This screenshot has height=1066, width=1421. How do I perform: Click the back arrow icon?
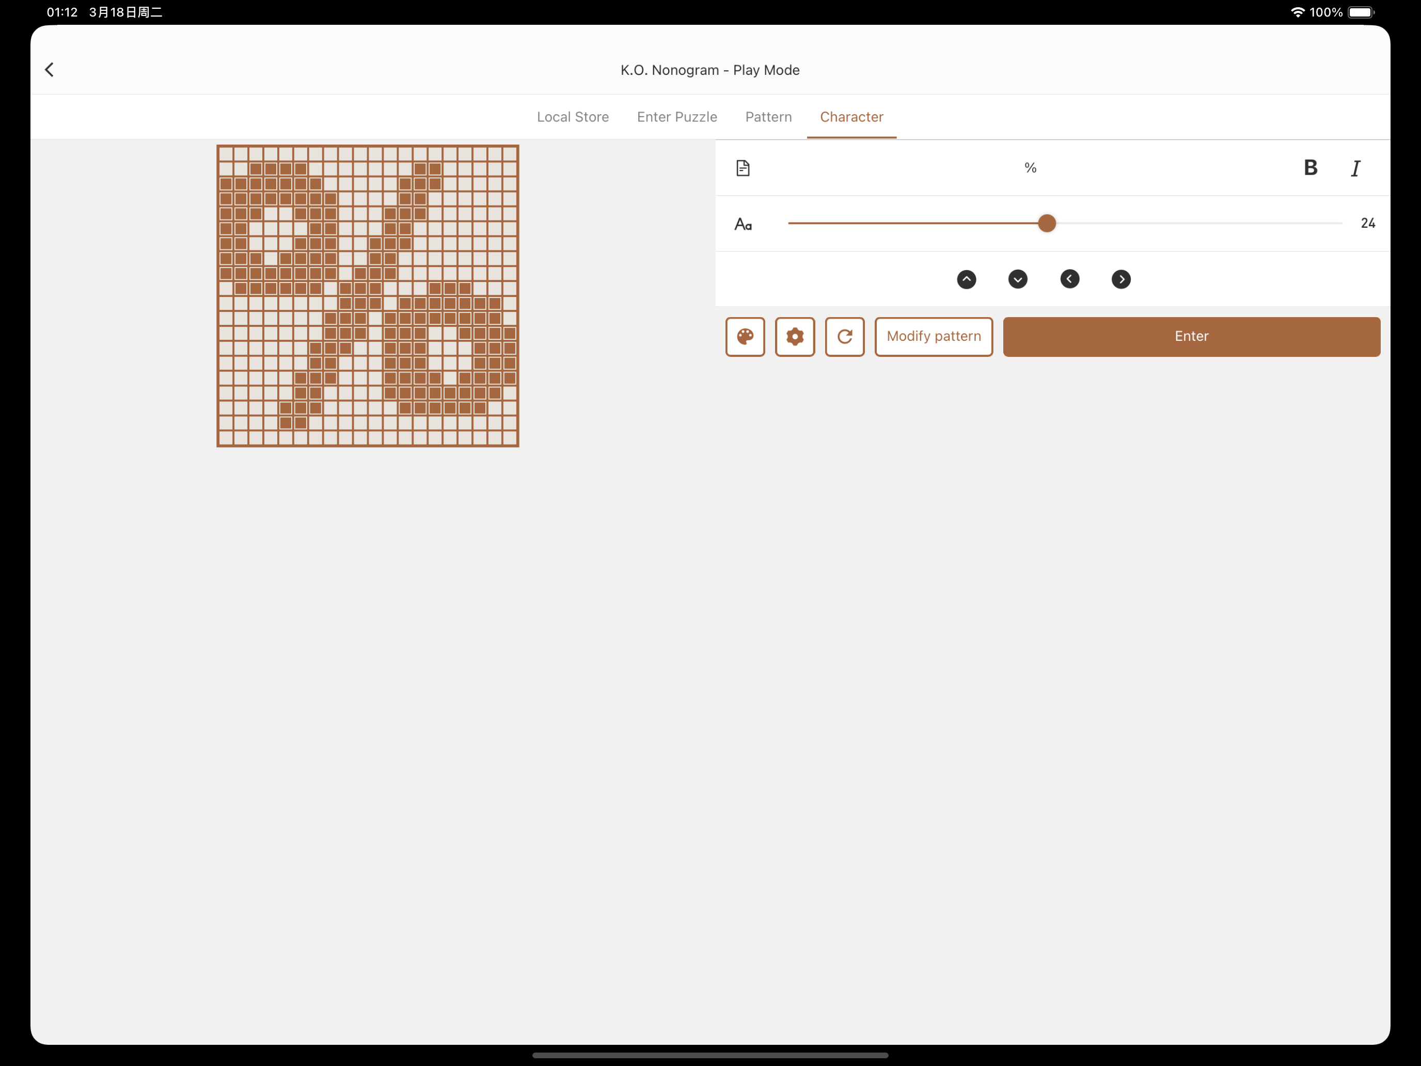[50, 69]
